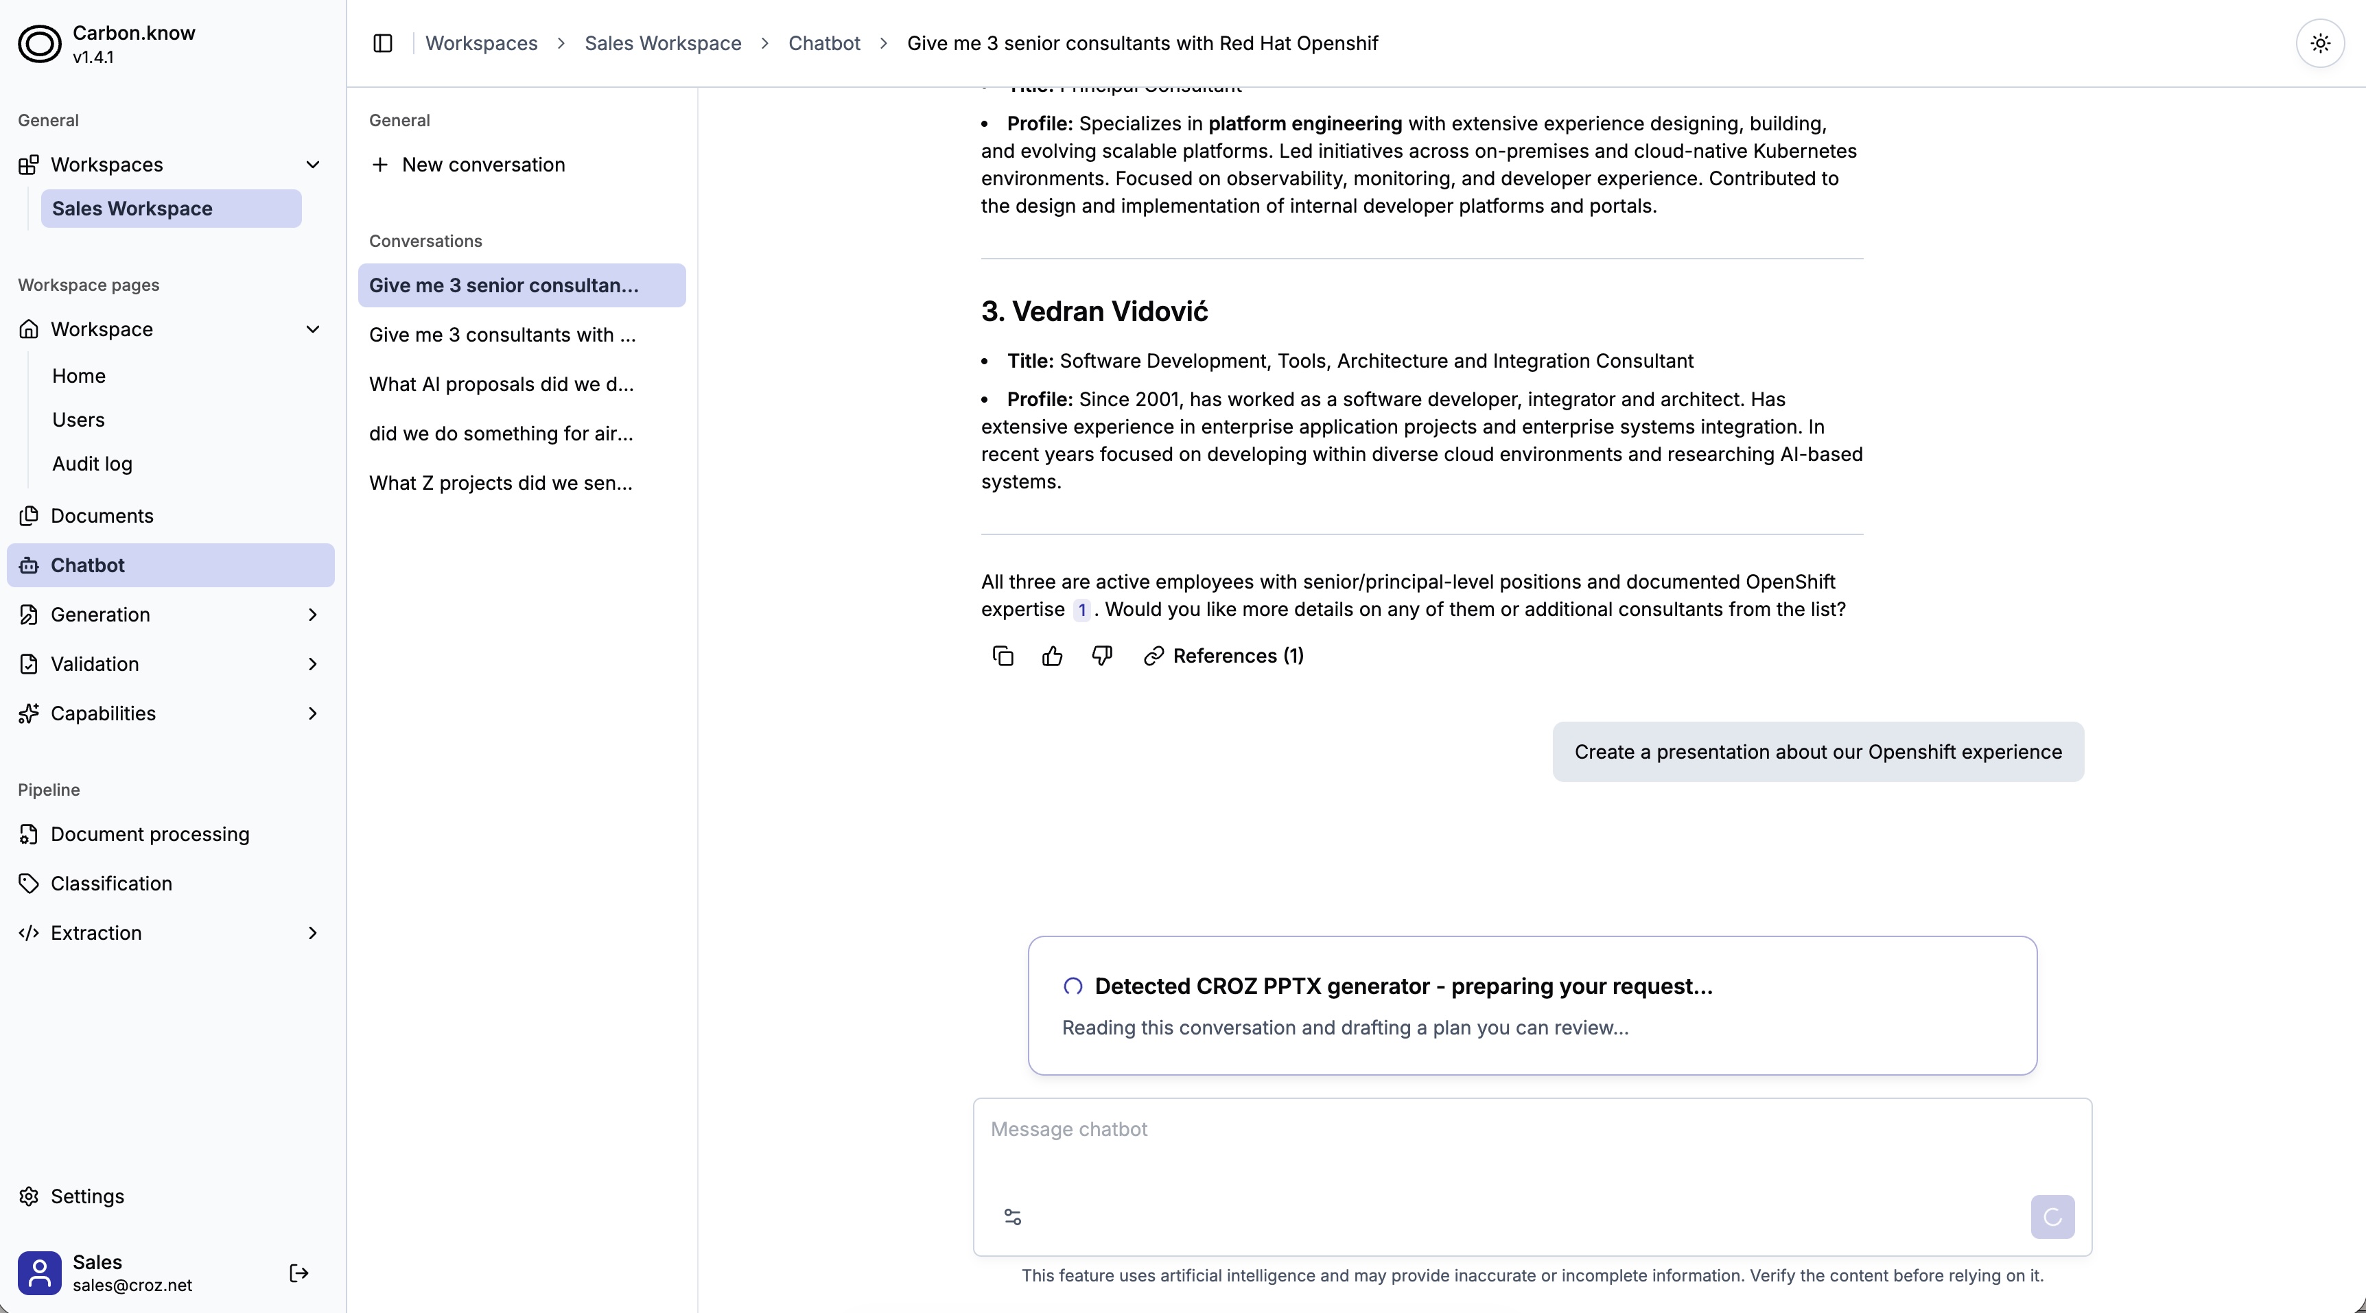
Task: Open Chatbot in sidebar
Action: 171,565
